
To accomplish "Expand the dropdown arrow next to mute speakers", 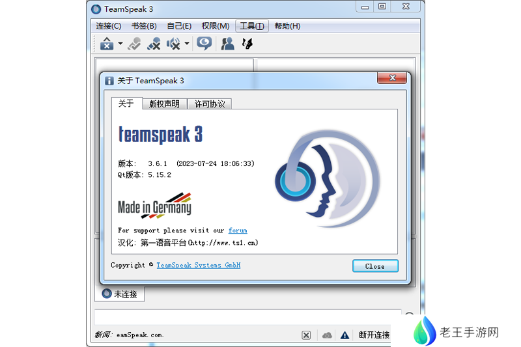I will tap(187, 44).
